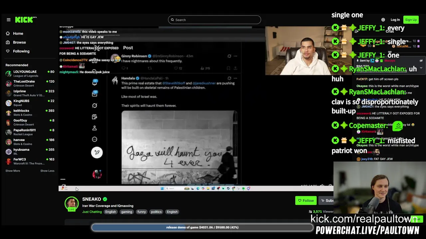Open X account avatar below compose
This screenshot has width=426, height=239.
pyautogui.click(x=97, y=174)
